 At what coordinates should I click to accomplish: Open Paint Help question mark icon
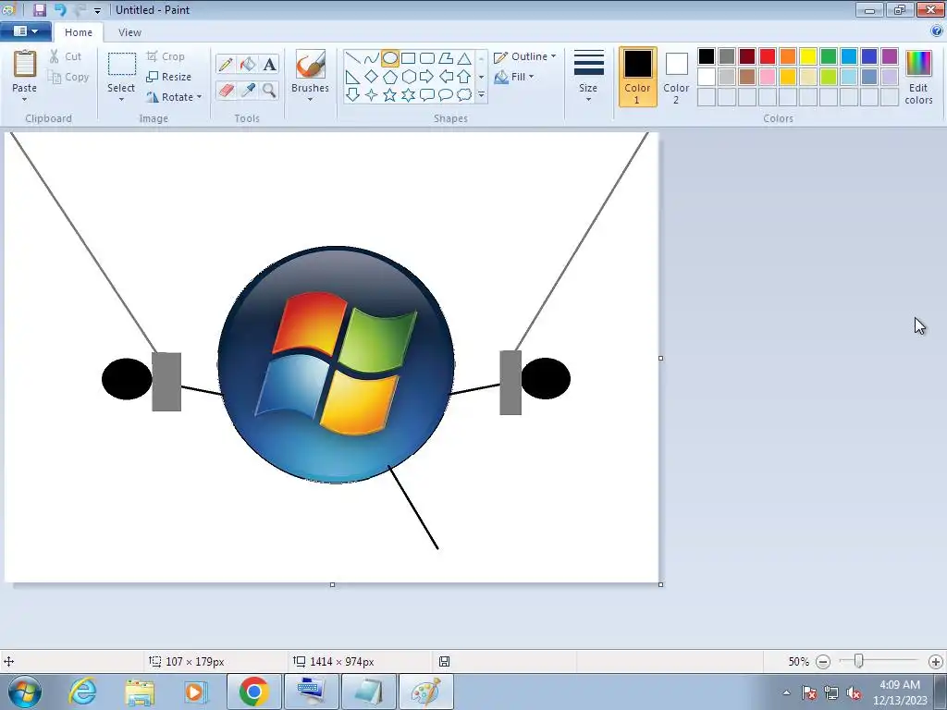pos(937,31)
